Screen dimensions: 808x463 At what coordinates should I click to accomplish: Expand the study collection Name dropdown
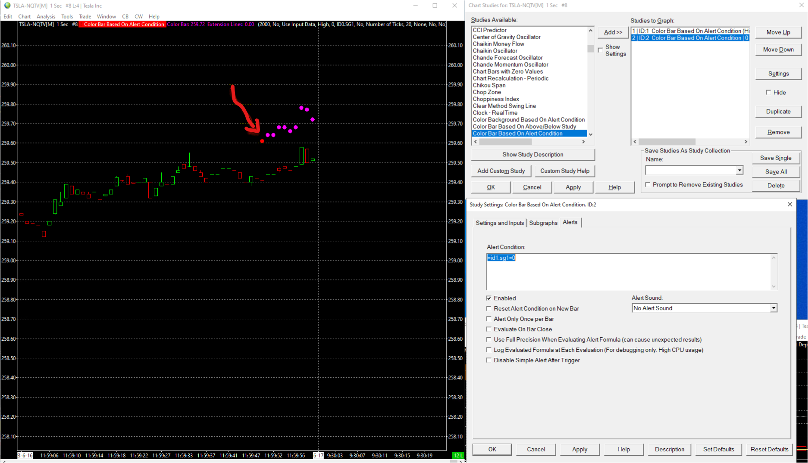coord(739,171)
